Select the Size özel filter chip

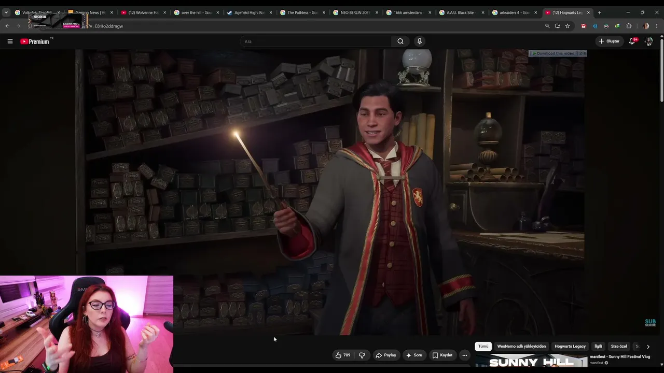619,347
